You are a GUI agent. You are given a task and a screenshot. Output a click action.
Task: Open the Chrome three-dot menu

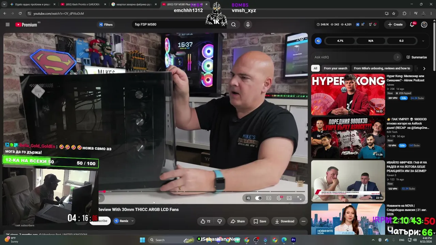point(431,13)
